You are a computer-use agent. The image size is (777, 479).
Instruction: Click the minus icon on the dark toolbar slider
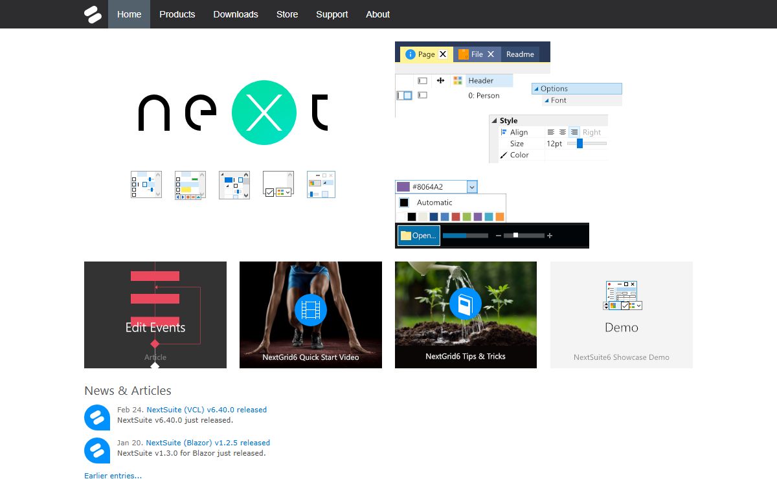pos(499,236)
